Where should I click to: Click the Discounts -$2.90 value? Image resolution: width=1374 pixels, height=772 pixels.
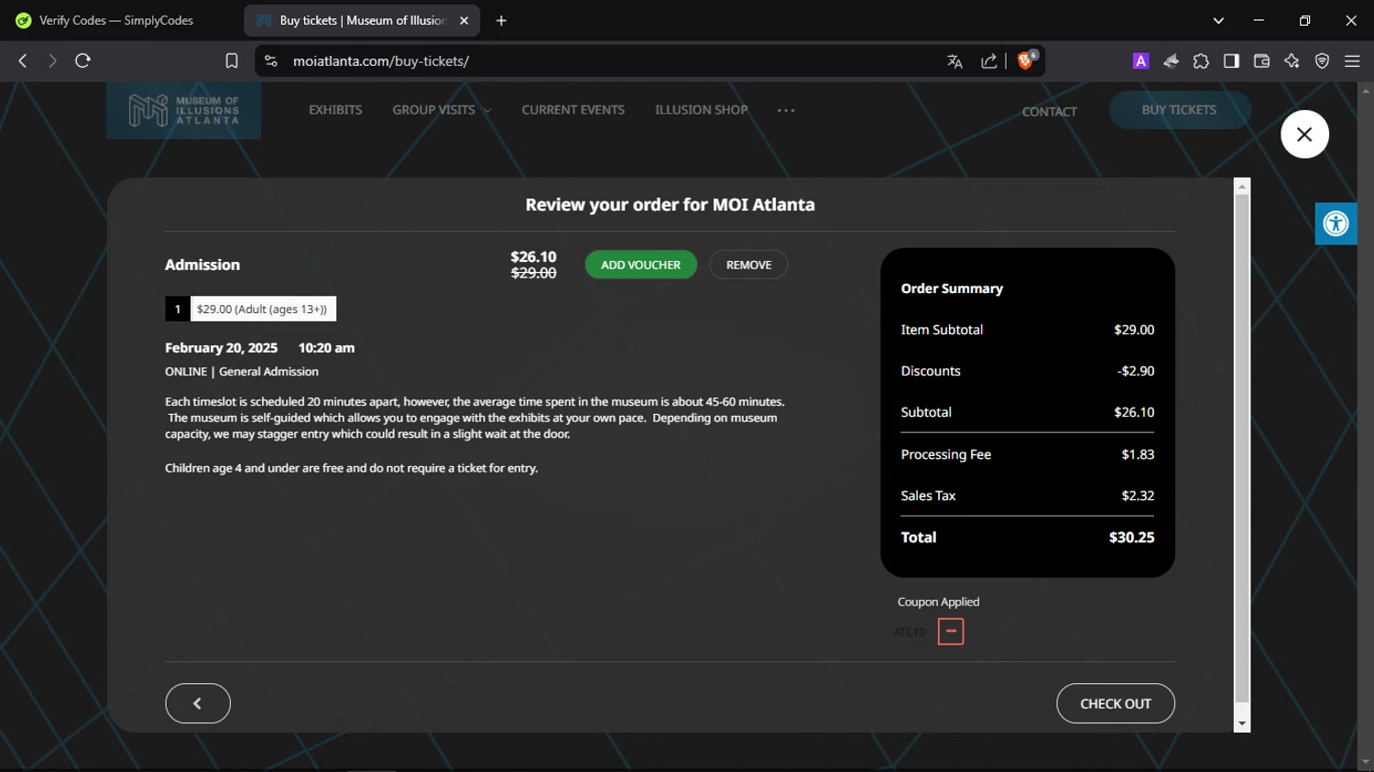(x=1136, y=371)
